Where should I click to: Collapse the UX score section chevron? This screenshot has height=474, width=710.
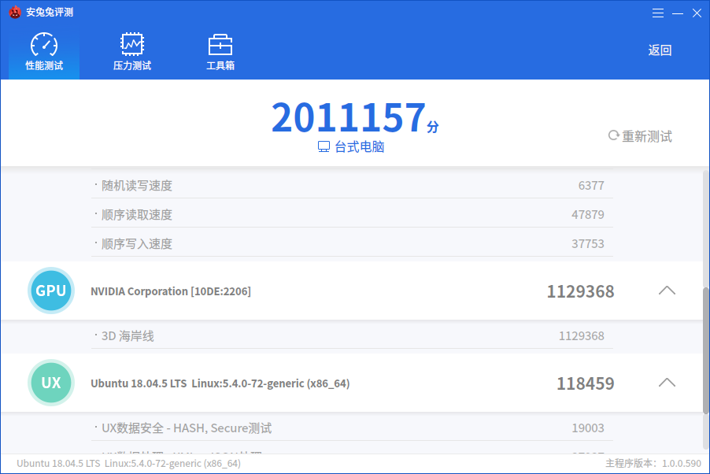667,383
